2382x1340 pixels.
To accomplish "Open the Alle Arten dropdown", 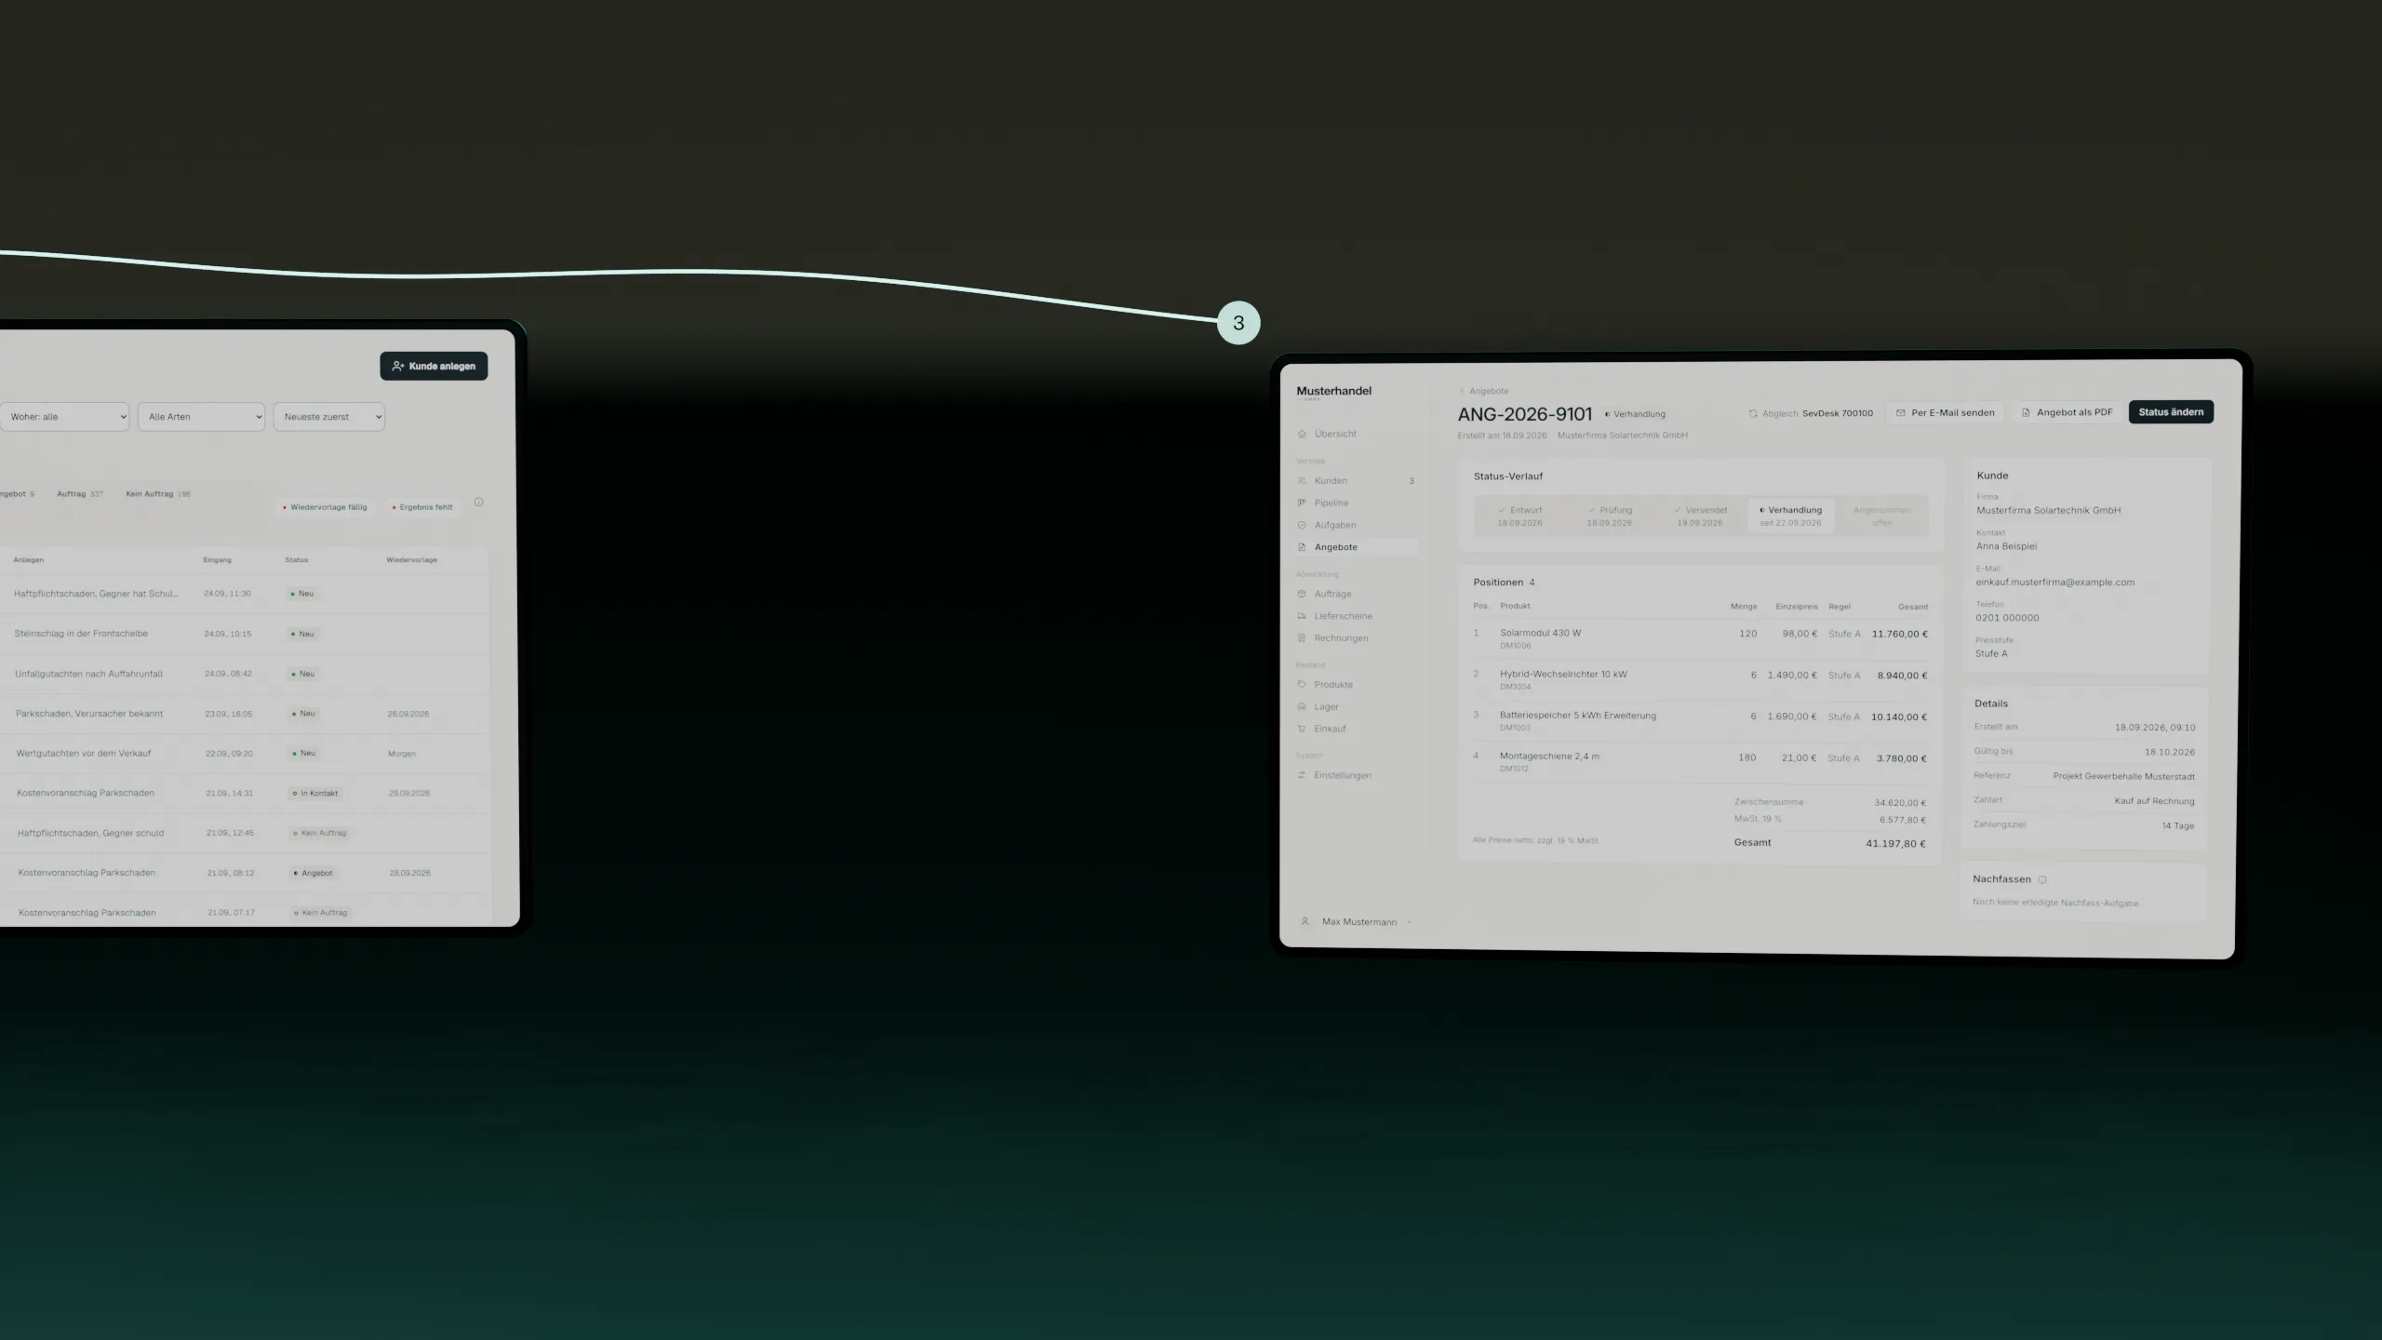I will [201, 417].
